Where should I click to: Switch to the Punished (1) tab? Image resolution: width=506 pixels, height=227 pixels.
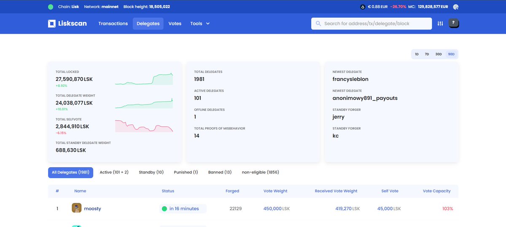(x=186, y=172)
